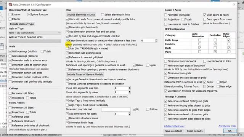Open the Archithetics website link
Screen dimensions: 244x137
(x=224, y=126)
